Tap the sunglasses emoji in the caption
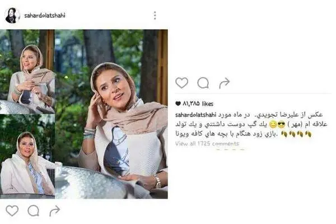 (x=281, y=124)
